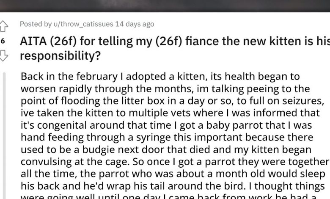Click the line starting 'it's congenital around'
Viewport: 330px width, 199px height.
[167, 126]
